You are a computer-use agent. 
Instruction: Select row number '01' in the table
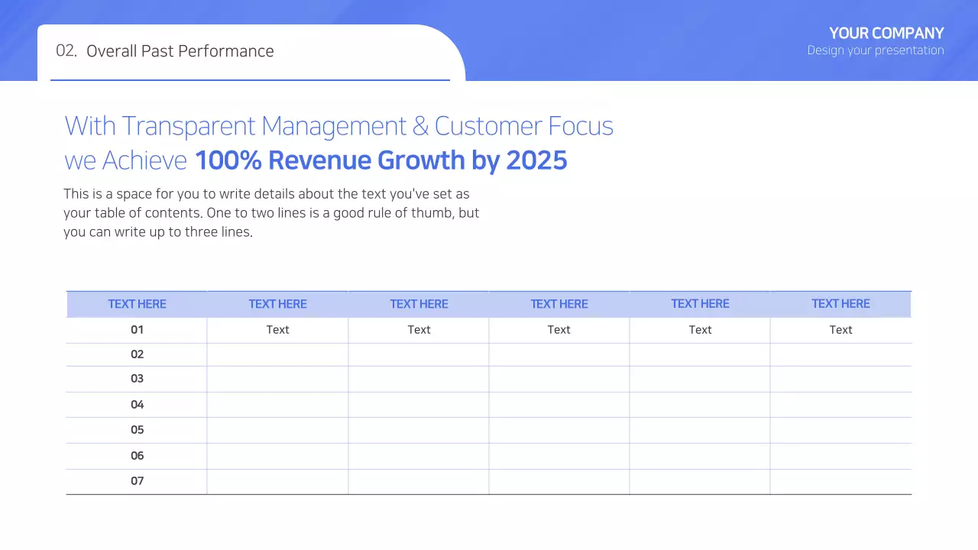coord(137,329)
